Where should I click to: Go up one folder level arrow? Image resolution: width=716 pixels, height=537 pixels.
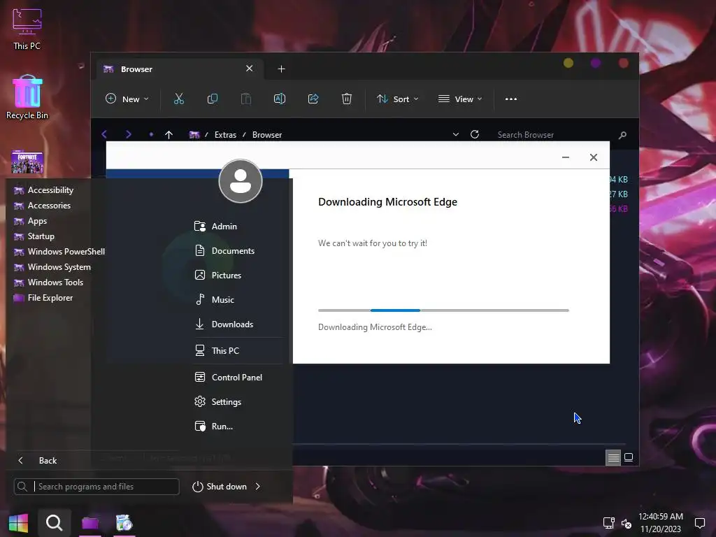point(169,135)
